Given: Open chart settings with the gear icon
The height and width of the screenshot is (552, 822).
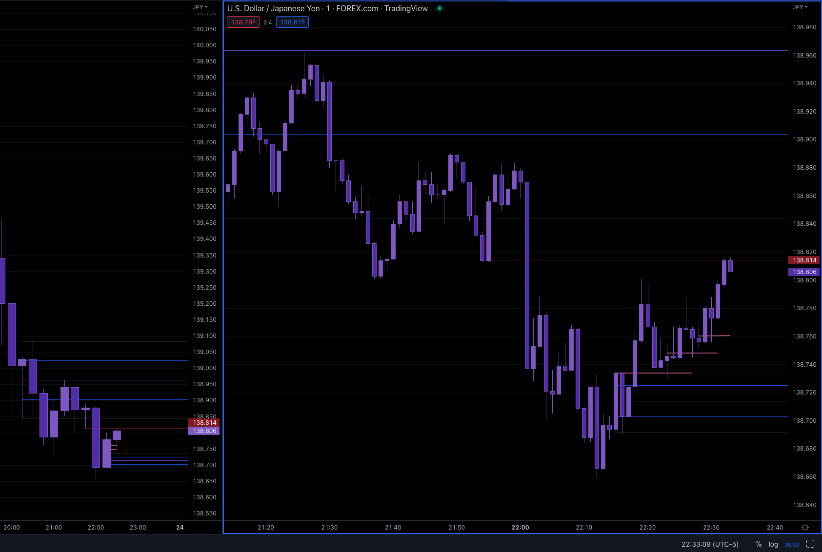Looking at the screenshot, I should [x=806, y=527].
